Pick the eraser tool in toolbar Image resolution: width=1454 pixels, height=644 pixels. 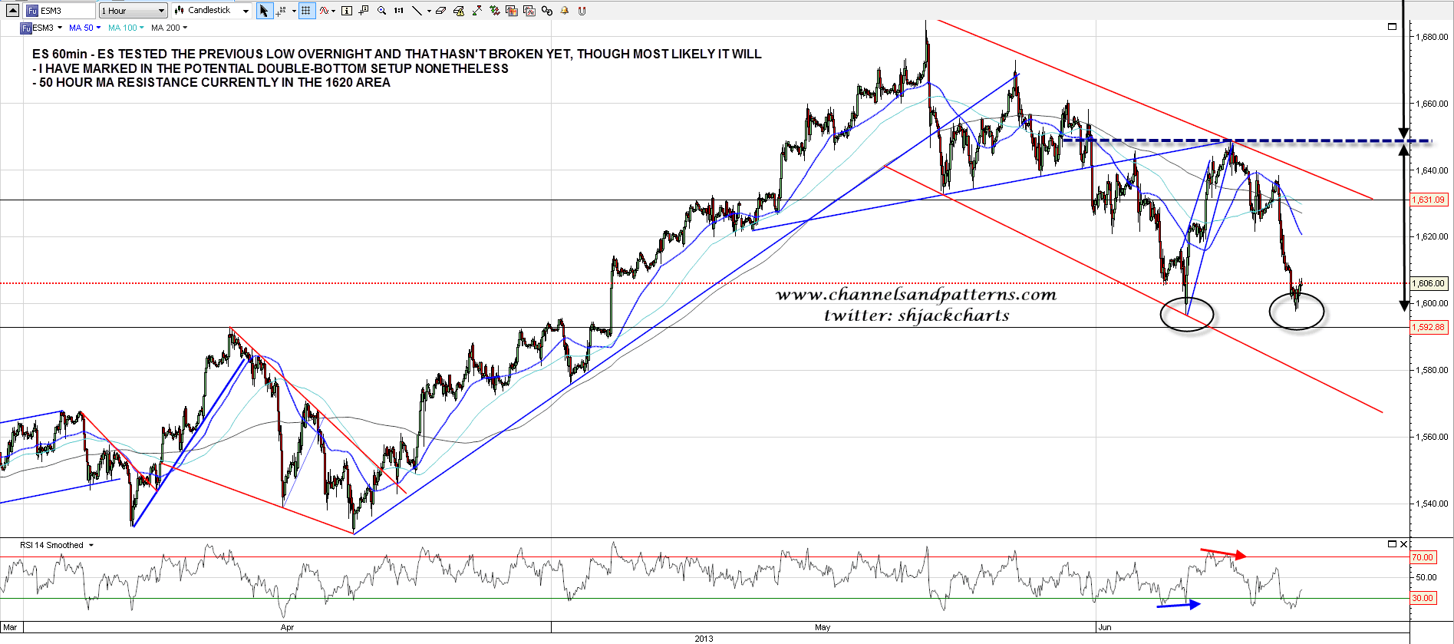[x=441, y=11]
